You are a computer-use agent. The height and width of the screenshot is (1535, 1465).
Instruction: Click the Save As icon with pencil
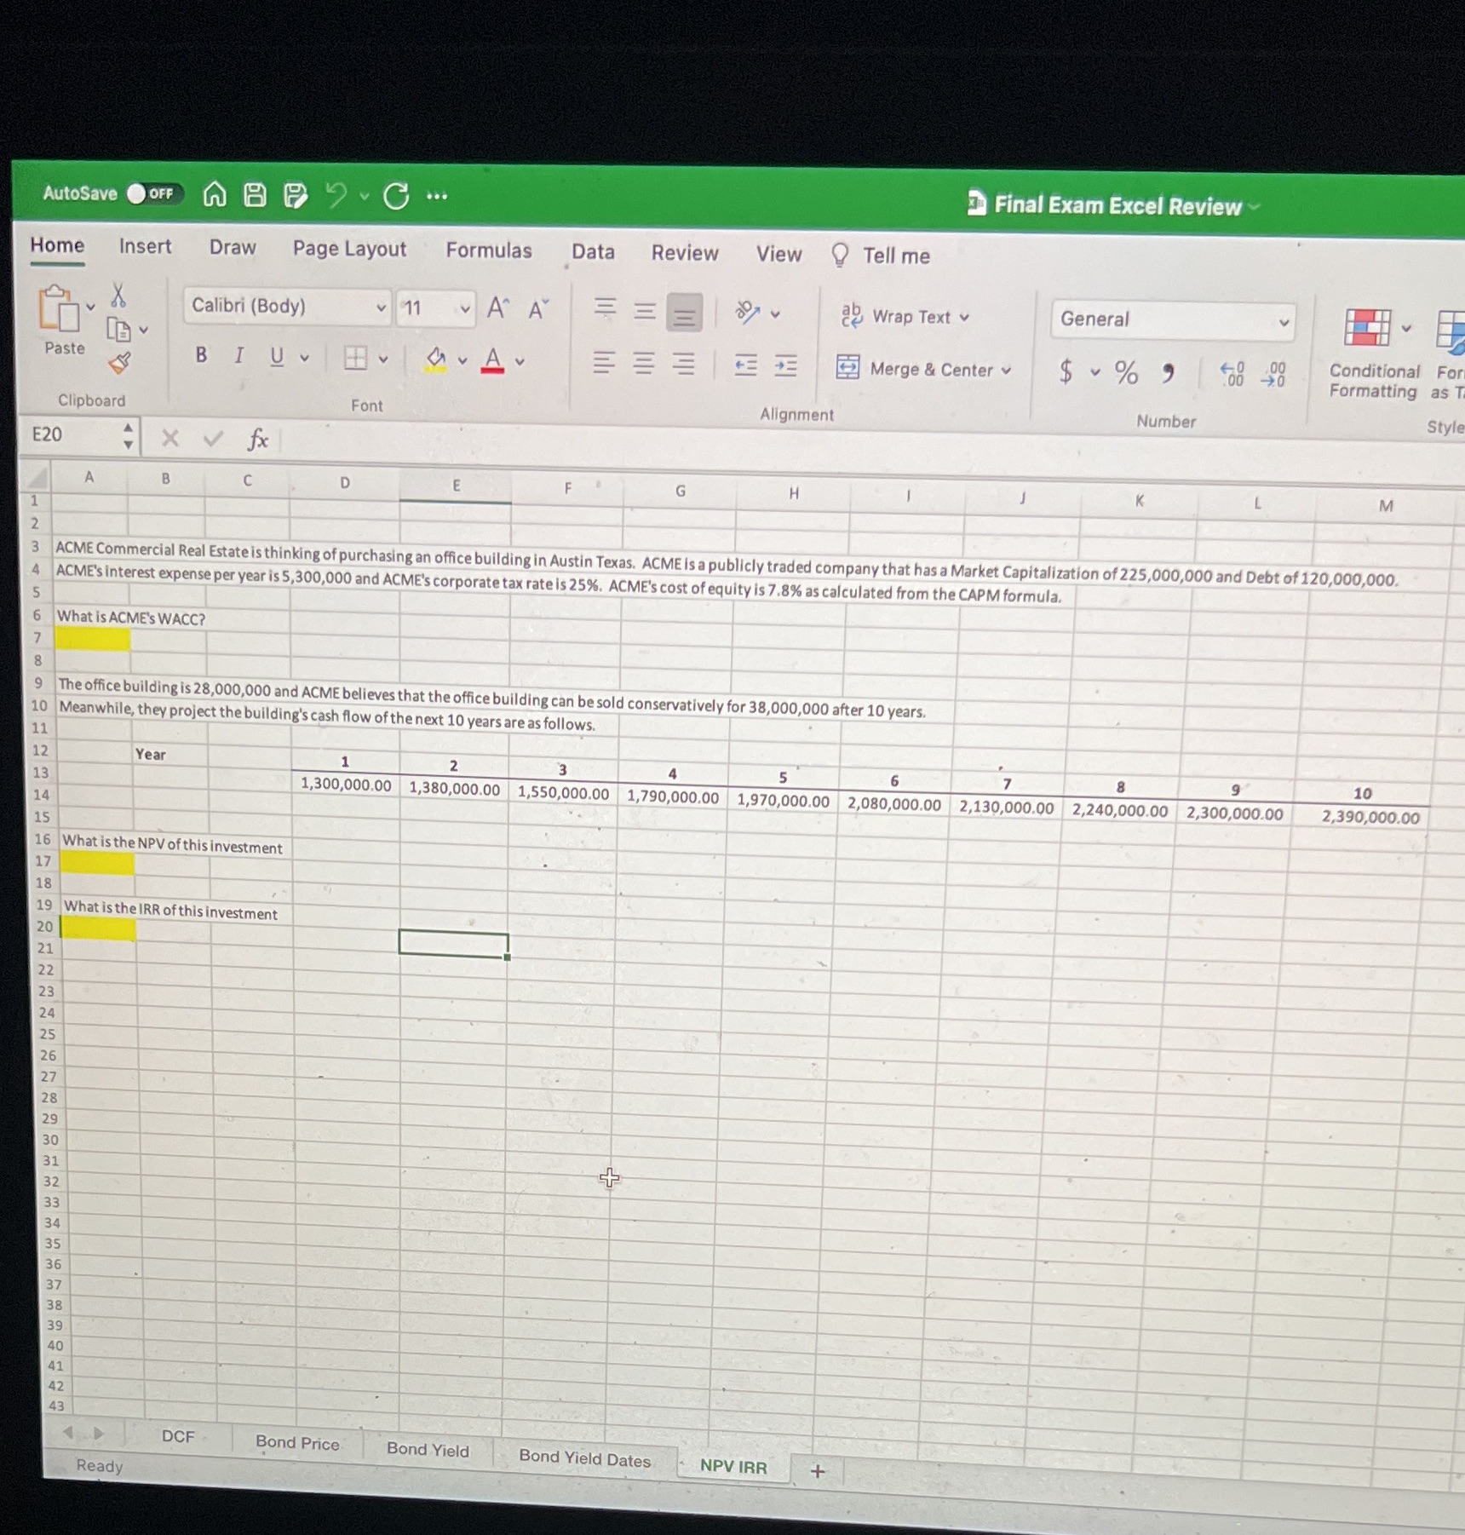[295, 196]
